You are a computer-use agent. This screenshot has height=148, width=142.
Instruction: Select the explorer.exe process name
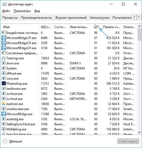pyautogui.click(x=15, y=104)
